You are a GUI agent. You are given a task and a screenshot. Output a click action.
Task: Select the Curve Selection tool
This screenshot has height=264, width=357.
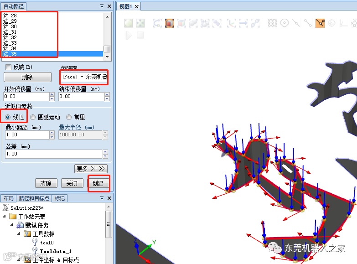pyautogui.click(x=158, y=23)
